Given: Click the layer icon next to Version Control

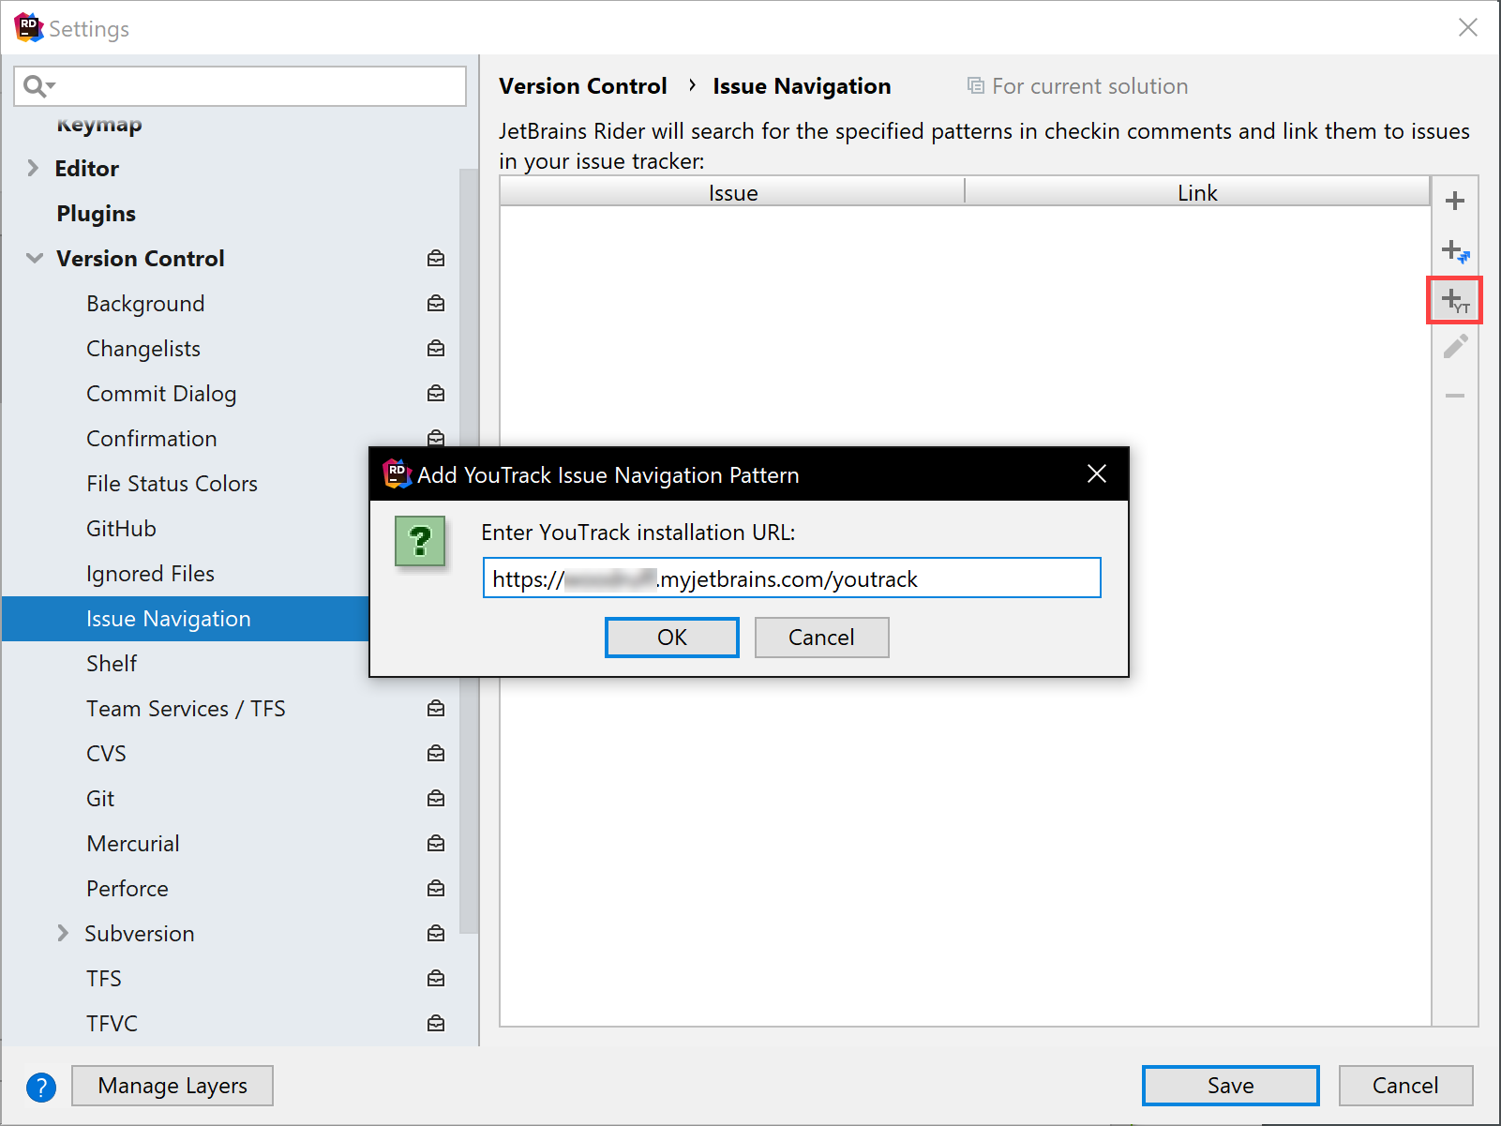Looking at the screenshot, I should click(x=436, y=258).
